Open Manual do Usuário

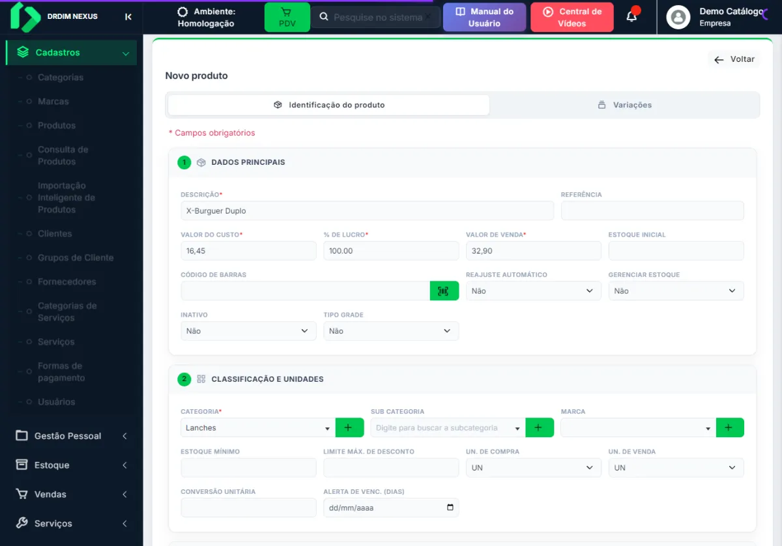coord(484,17)
